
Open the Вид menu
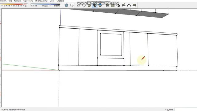[10, 1]
